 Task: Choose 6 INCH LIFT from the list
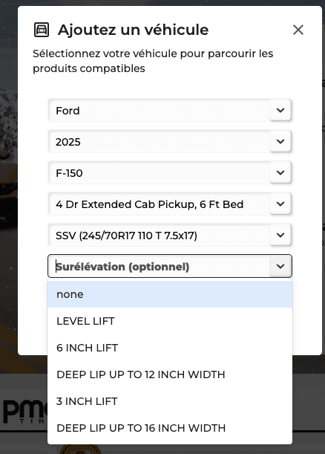click(170, 348)
